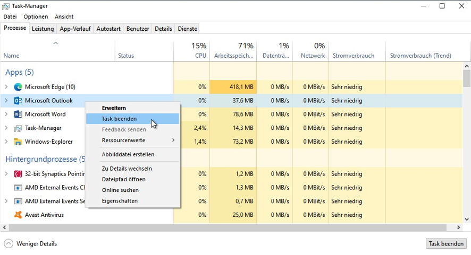Click the Synaptics Pointing icon

point(18,174)
